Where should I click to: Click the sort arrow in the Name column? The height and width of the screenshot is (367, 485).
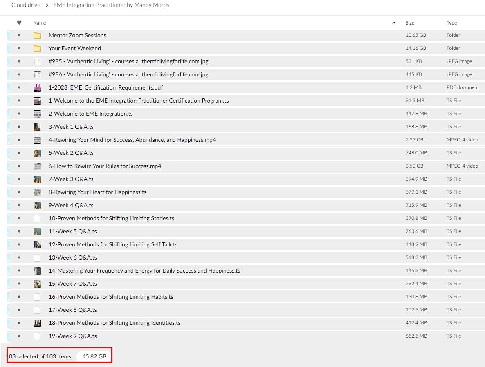(x=393, y=23)
